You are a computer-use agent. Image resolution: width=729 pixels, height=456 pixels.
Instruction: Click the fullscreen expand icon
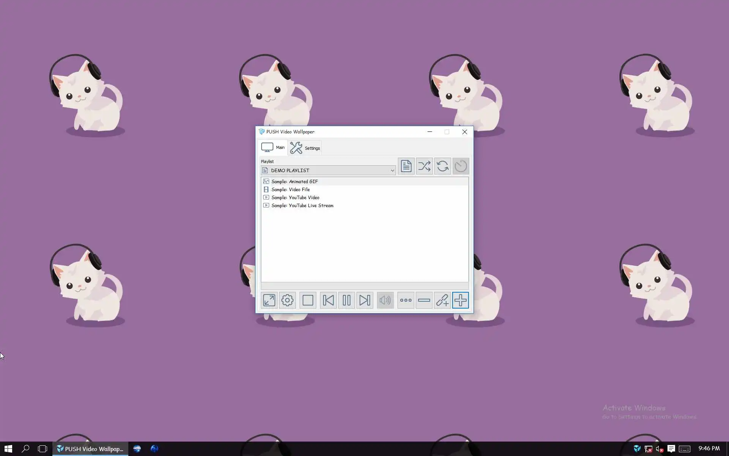(x=269, y=300)
